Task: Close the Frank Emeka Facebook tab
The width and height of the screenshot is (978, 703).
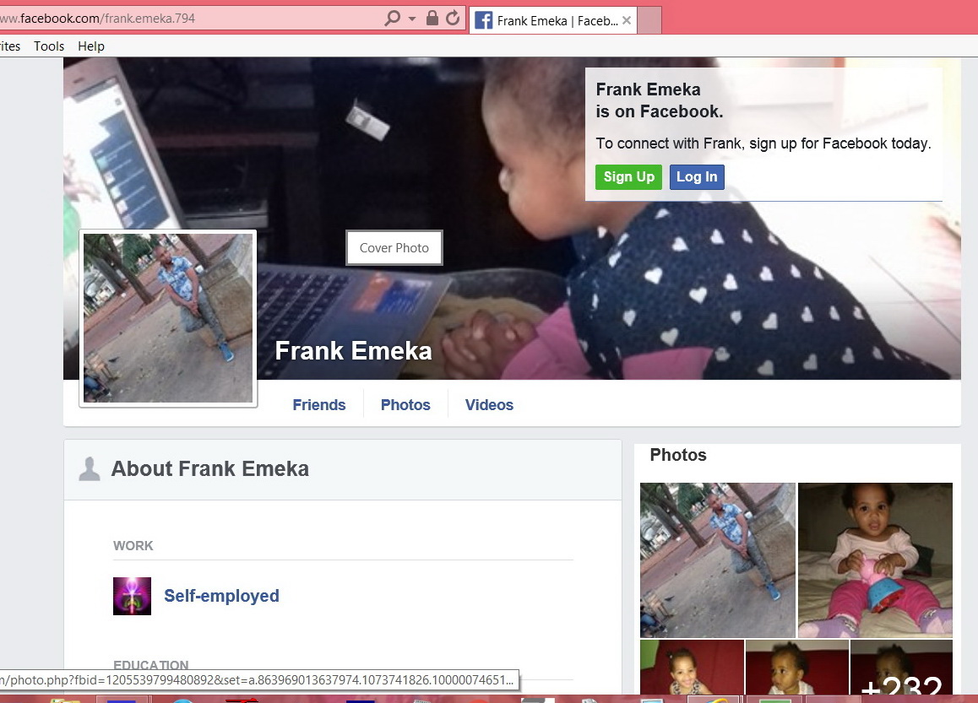Action: [x=627, y=20]
